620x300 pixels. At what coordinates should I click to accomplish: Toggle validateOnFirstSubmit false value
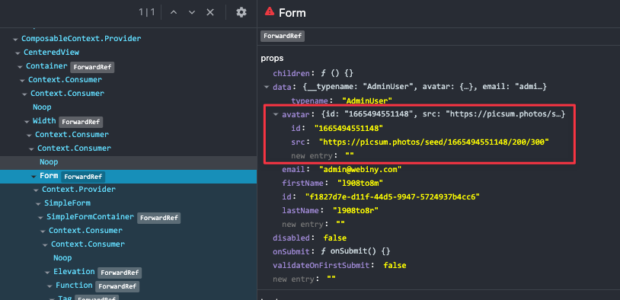point(395,265)
